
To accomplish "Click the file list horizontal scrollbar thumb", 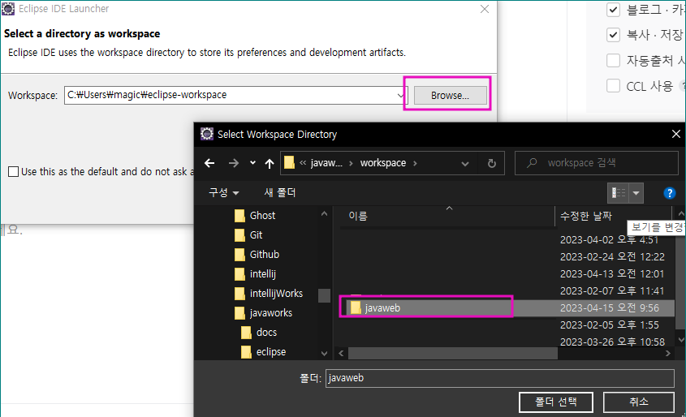I will tap(453, 353).
